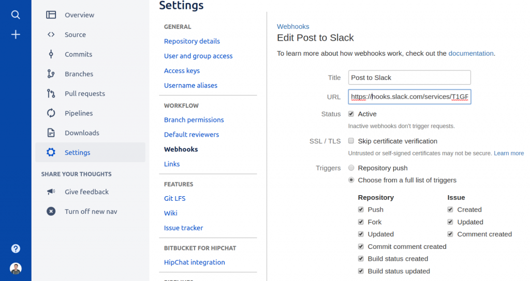Toggle Build status created checkbox
This screenshot has height=281, width=530.
click(x=361, y=259)
